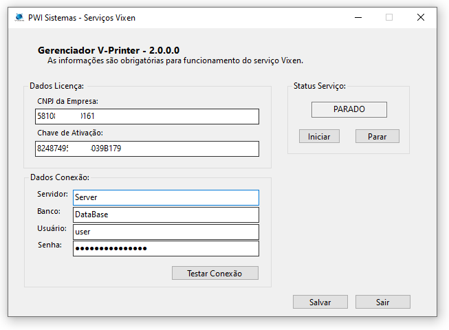Click the 'Usuário:' label
Screen dimensions: 449x330
click(52, 228)
